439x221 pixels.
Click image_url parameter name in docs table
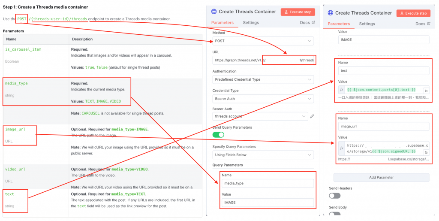click(15, 129)
